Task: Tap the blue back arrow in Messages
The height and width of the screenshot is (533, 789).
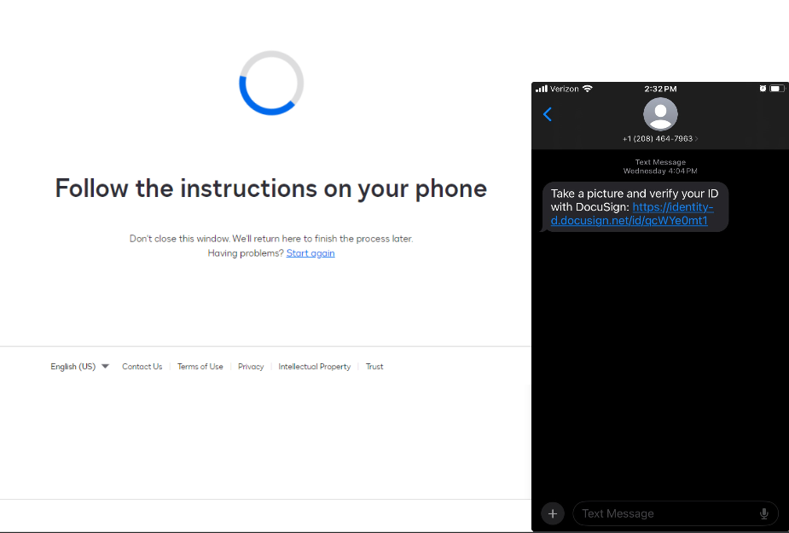Action: click(x=548, y=114)
